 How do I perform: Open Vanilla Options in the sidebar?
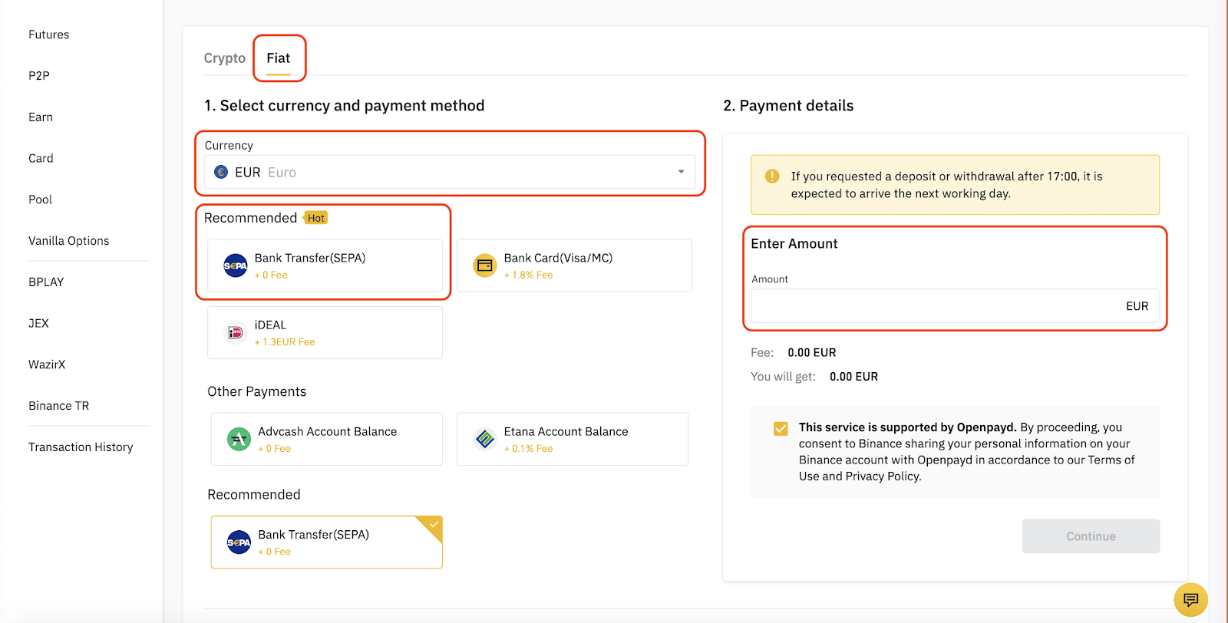[x=69, y=241]
